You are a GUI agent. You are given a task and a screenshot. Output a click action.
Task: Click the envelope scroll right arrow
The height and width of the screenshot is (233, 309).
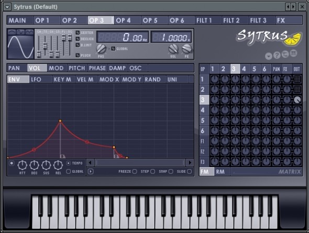pos(190,163)
